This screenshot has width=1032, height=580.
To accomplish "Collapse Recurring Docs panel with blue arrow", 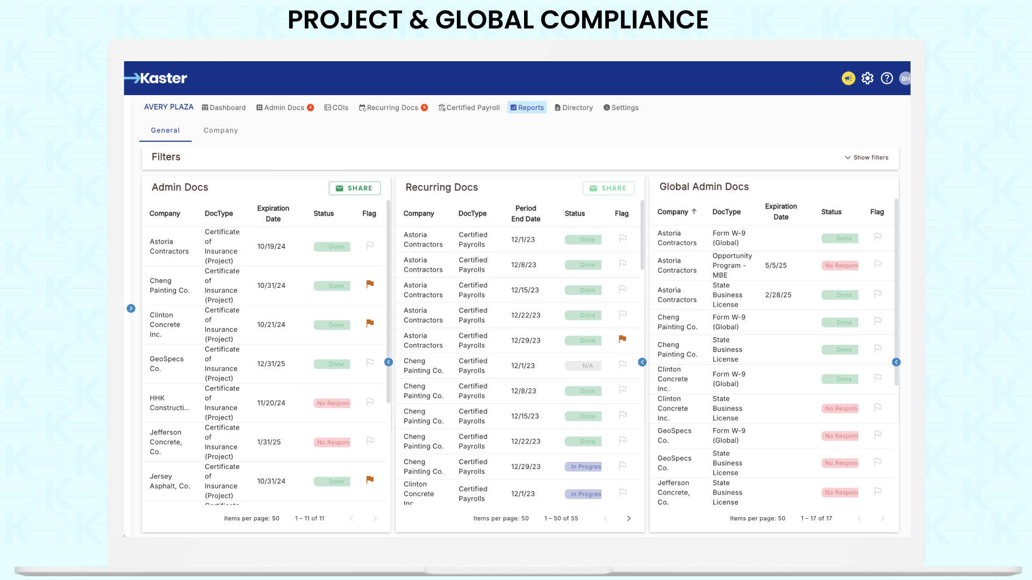I will coord(642,363).
